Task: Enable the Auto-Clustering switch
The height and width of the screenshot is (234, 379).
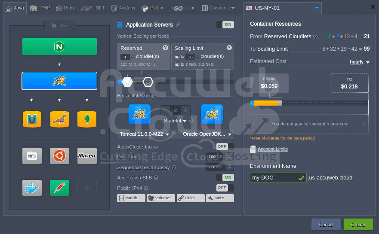Action: click(225, 146)
